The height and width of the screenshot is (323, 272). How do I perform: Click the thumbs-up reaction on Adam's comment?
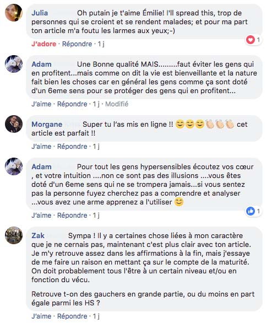251,211
